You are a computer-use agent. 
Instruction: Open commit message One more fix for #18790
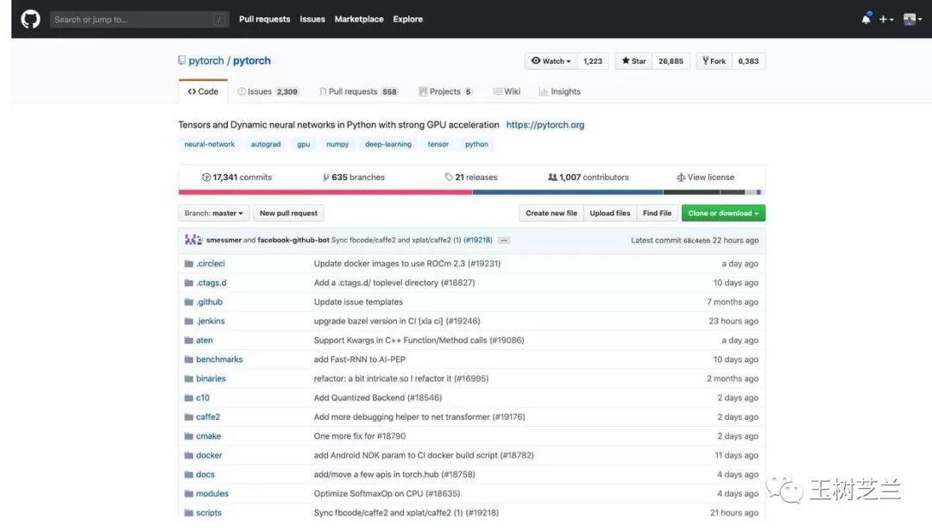(360, 436)
